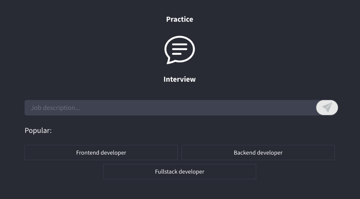Click the Practice heading text
The width and height of the screenshot is (360, 199).
coord(180,19)
